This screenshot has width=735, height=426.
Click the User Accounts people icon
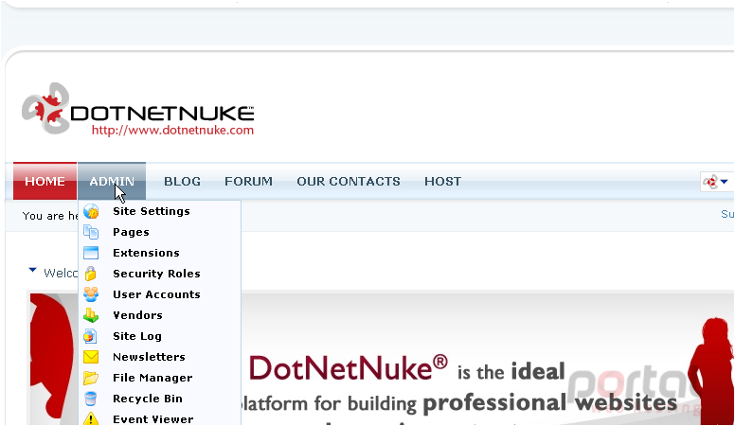pos(91,294)
